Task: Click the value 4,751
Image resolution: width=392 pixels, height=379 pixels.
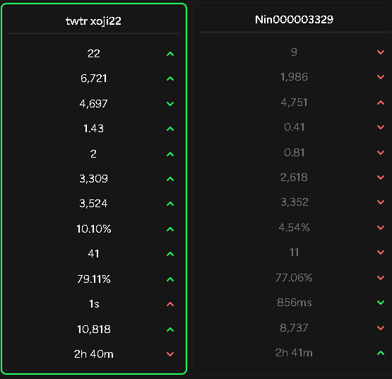Action: [294, 103]
